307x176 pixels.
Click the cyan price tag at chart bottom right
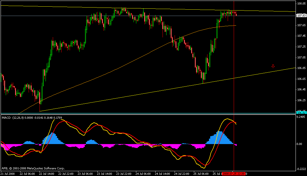pyautogui.click(x=300, y=112)
